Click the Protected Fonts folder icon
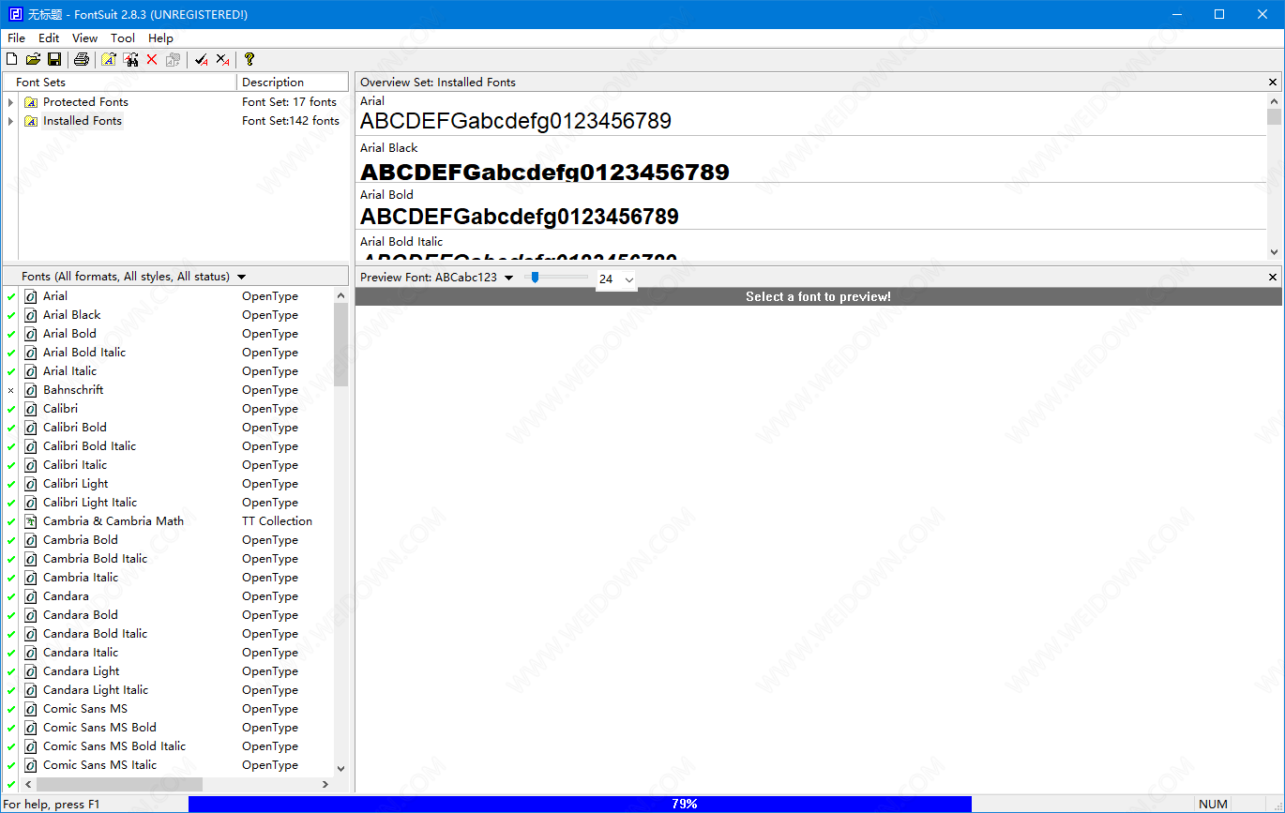This screenshot has height=813, width=1285. coord(31,102)
